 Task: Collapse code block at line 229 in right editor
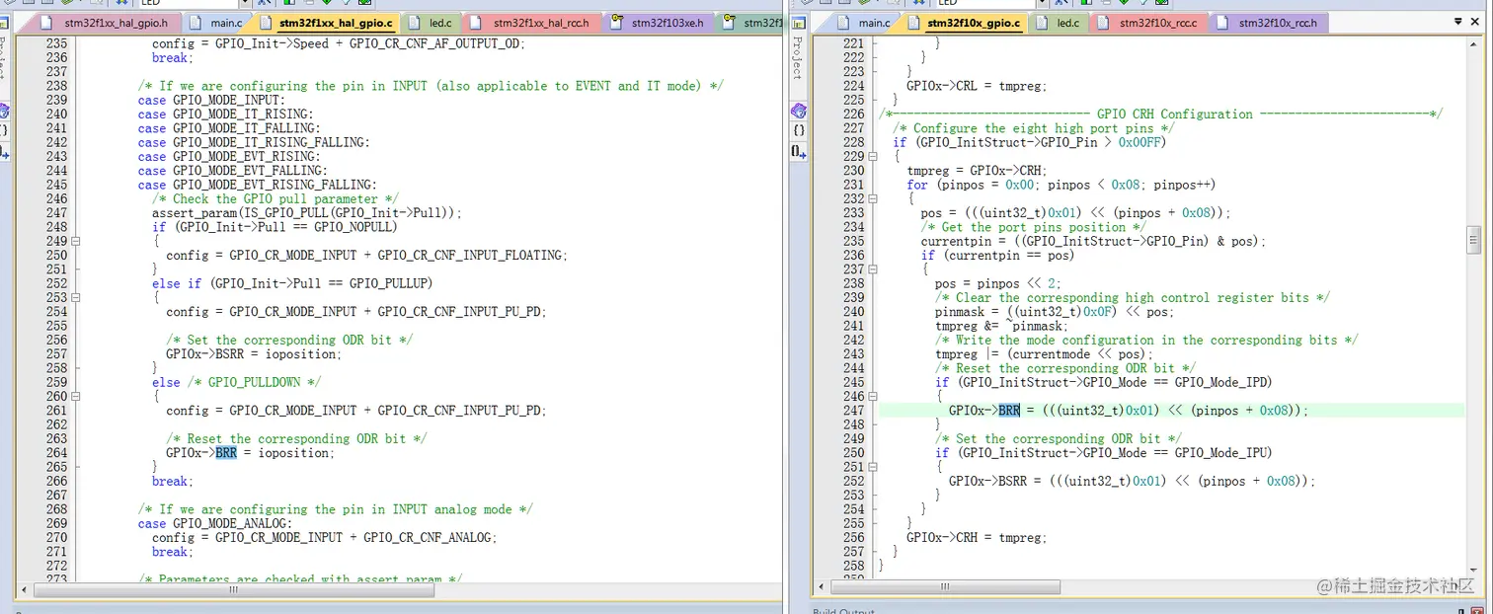pyautogui.click(x=873, y=156)
